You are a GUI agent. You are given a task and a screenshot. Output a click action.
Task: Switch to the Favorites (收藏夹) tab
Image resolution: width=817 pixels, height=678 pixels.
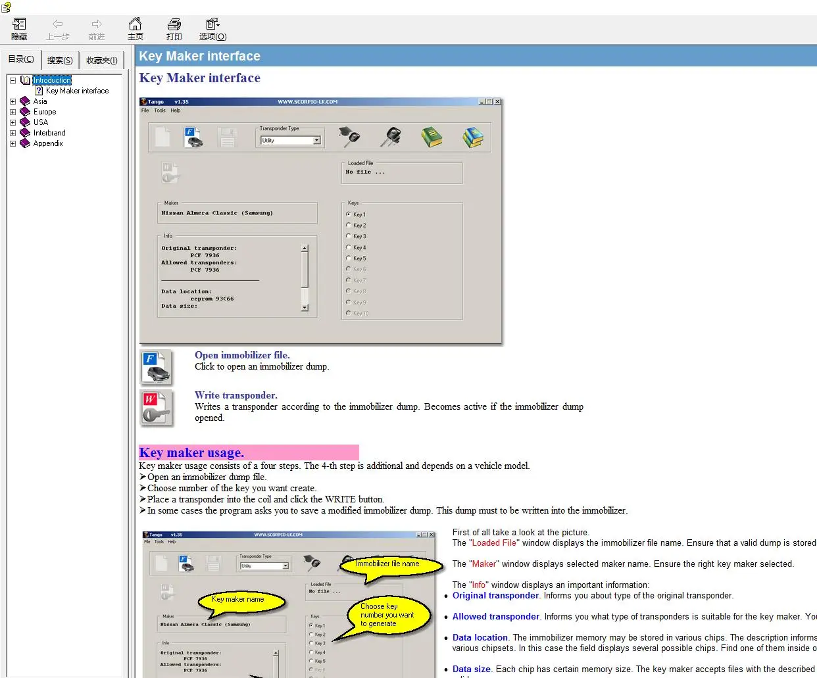tap(102, 61)
